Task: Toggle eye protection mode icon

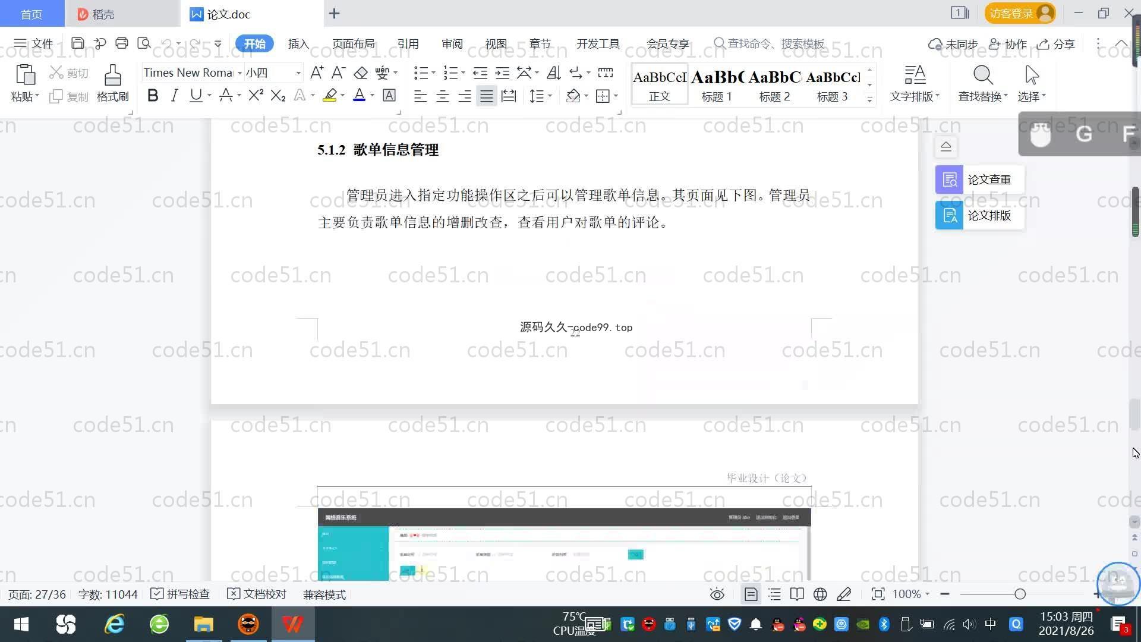Action: pyautogui.click(x=717, y=594)
